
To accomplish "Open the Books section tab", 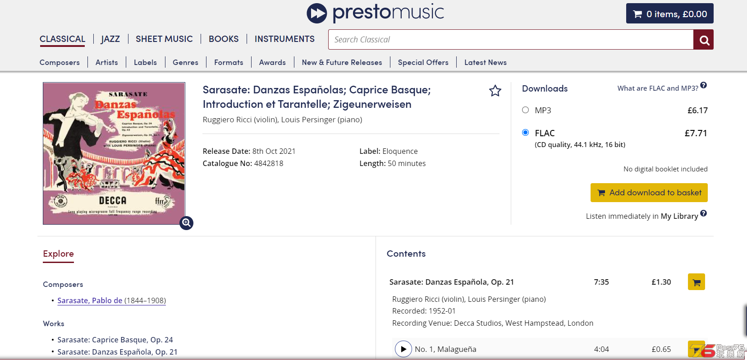I will tap(224, 39).
